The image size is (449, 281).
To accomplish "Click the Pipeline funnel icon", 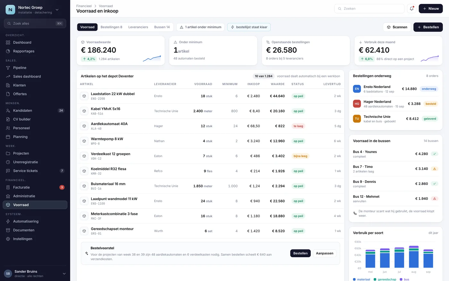I will 8,68.
